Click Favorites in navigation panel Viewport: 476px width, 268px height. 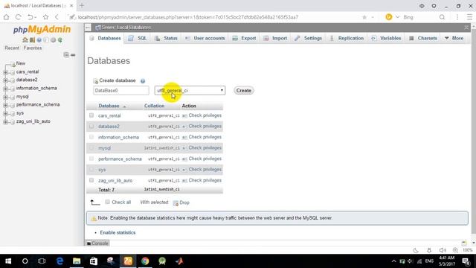click(x=33, y=48)
